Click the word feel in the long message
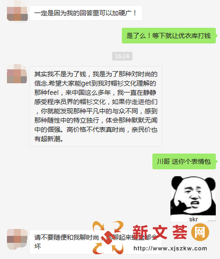This screenshot has height=259, width=220. [53, 92]
